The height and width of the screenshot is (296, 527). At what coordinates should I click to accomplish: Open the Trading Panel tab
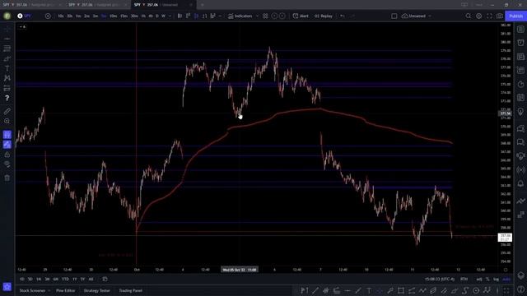coord(130,290)
